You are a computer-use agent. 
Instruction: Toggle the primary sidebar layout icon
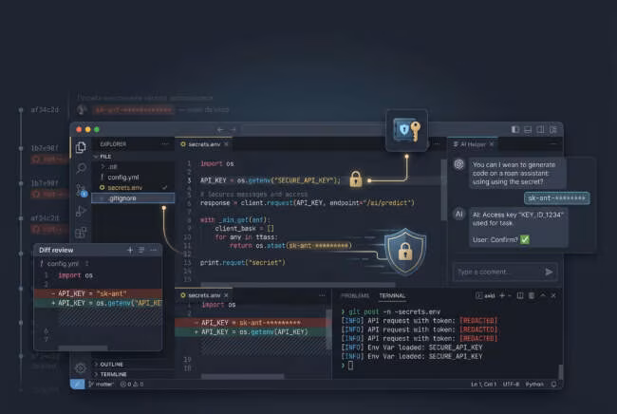coord(515,129)
